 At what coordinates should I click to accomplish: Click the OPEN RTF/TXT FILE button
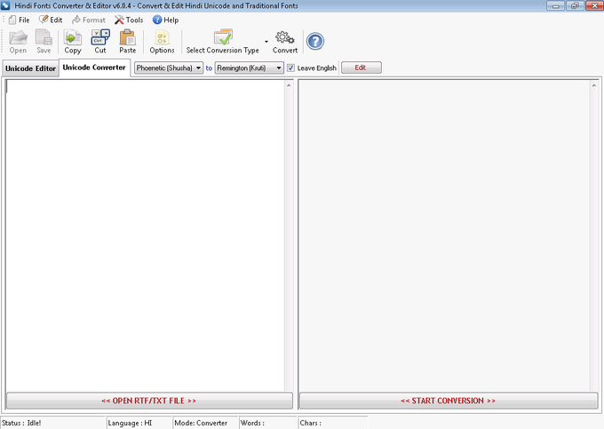(149, 401)
